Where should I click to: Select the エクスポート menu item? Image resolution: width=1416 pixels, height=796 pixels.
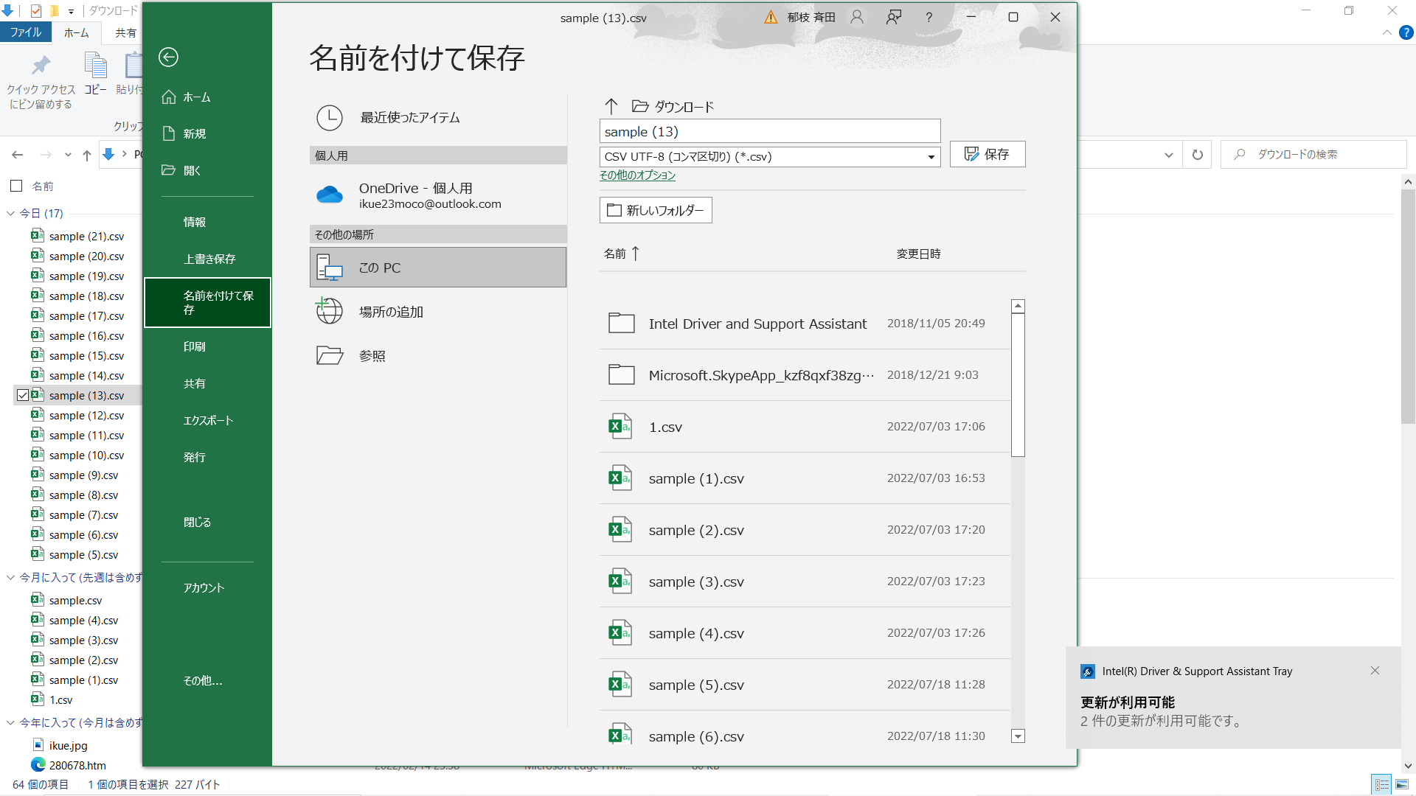click(208, 420)
